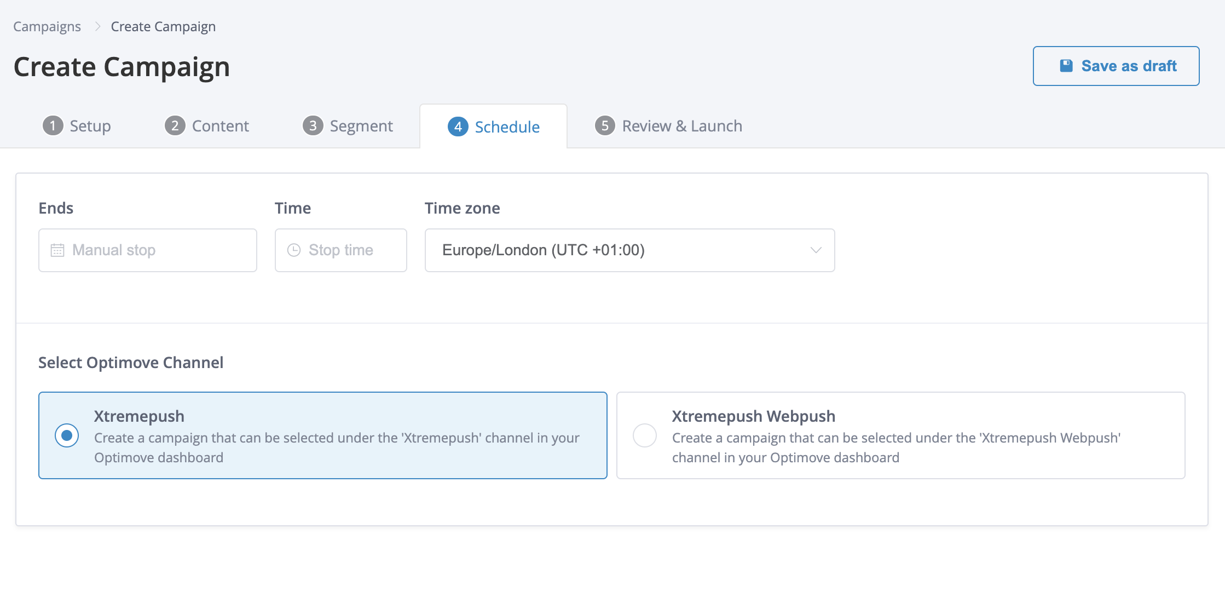Select the Xtremepush Webpush radio button
Viewport: 1225px width, 597px height.
click(645, 435)
